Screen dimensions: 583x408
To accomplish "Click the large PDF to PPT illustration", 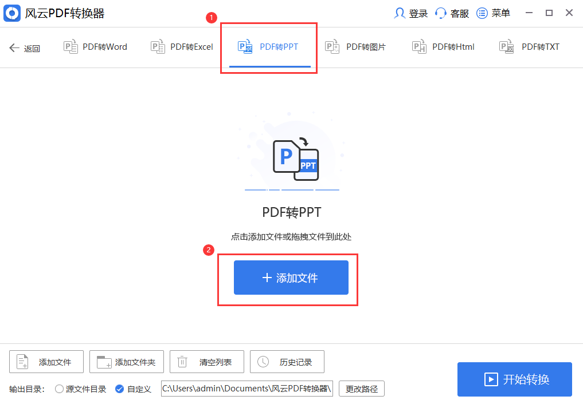I will pyautogui.click(x=296, y=159).
